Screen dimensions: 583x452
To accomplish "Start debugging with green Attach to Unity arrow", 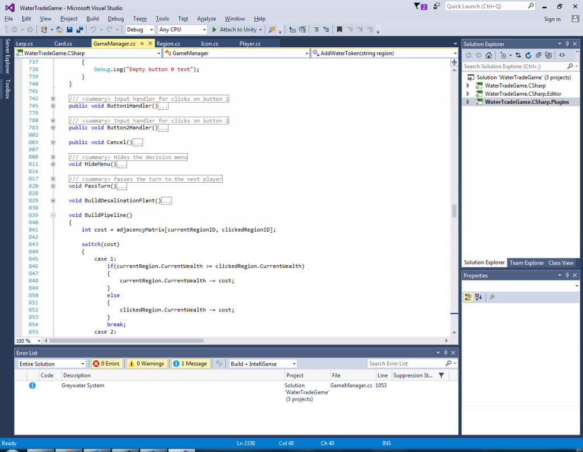I will pos(214,30).
